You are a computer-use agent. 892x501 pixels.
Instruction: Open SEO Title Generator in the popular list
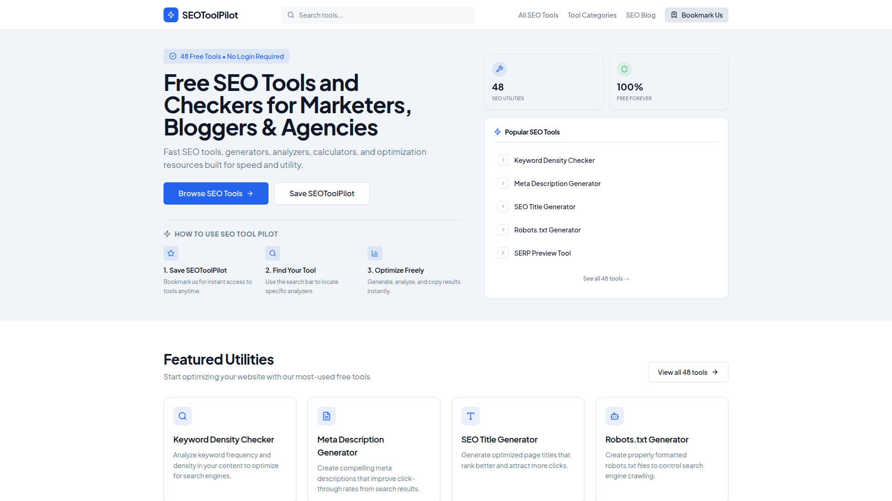pos(544,206)
